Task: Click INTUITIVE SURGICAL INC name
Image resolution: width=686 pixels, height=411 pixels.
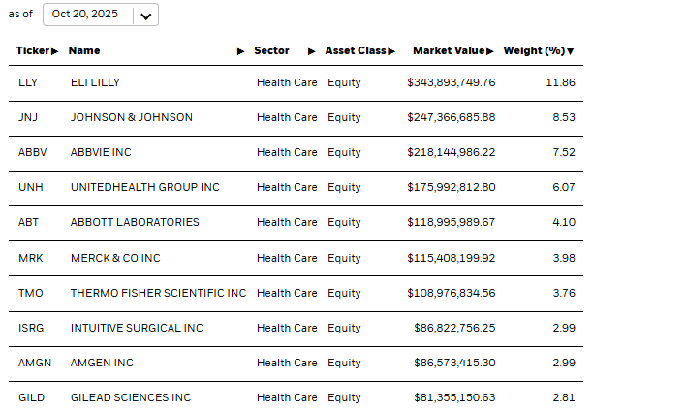Action: (x=137, y=328)
